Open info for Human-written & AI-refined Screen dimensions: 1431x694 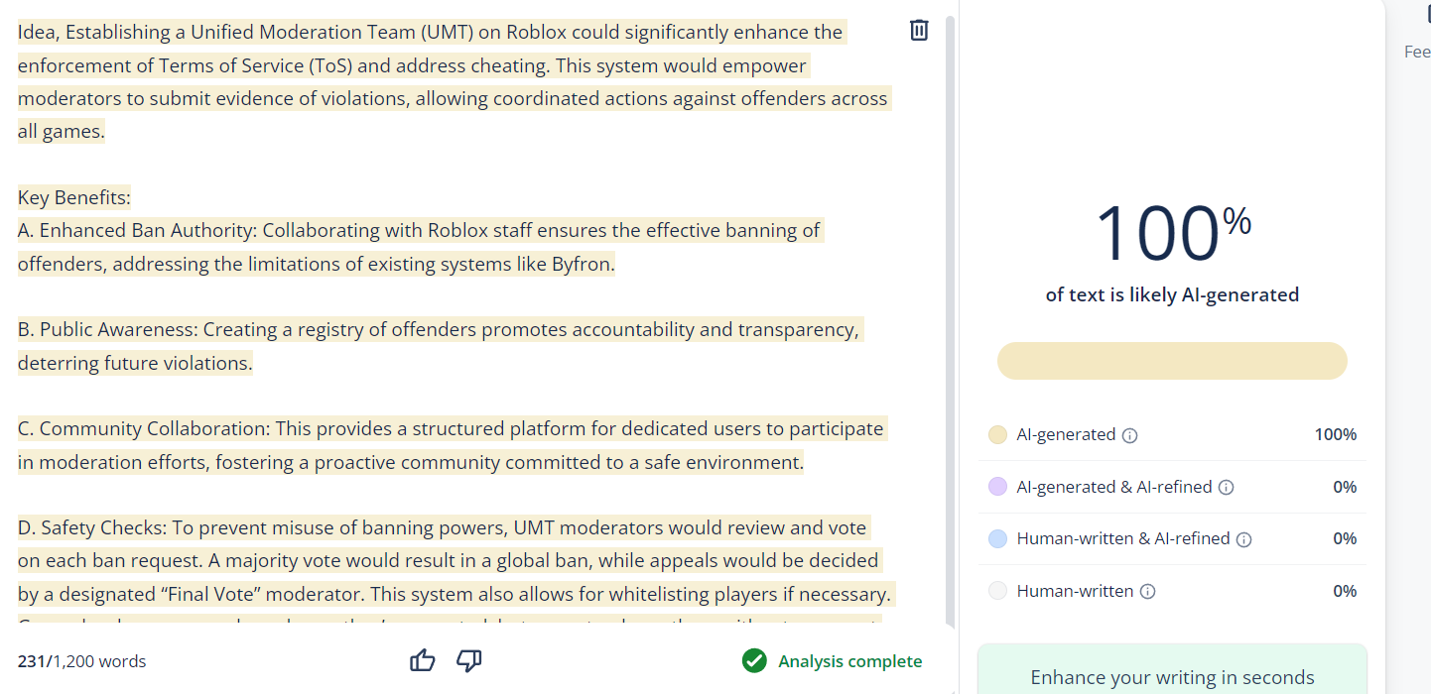pos(1244,538)
